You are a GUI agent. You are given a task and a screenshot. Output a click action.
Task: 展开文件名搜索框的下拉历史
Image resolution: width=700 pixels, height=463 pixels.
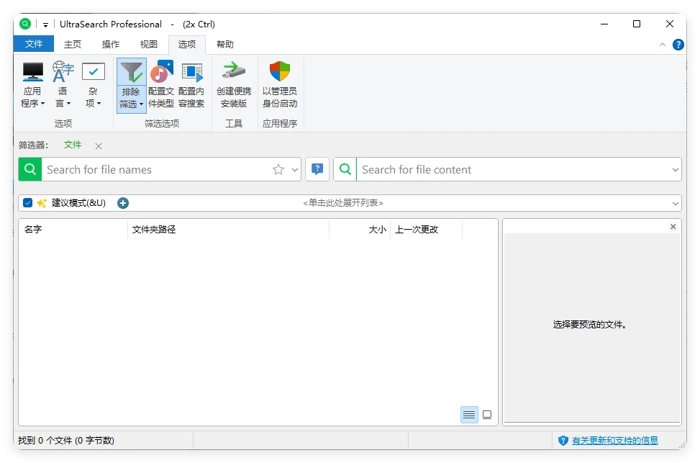[294, 169]
